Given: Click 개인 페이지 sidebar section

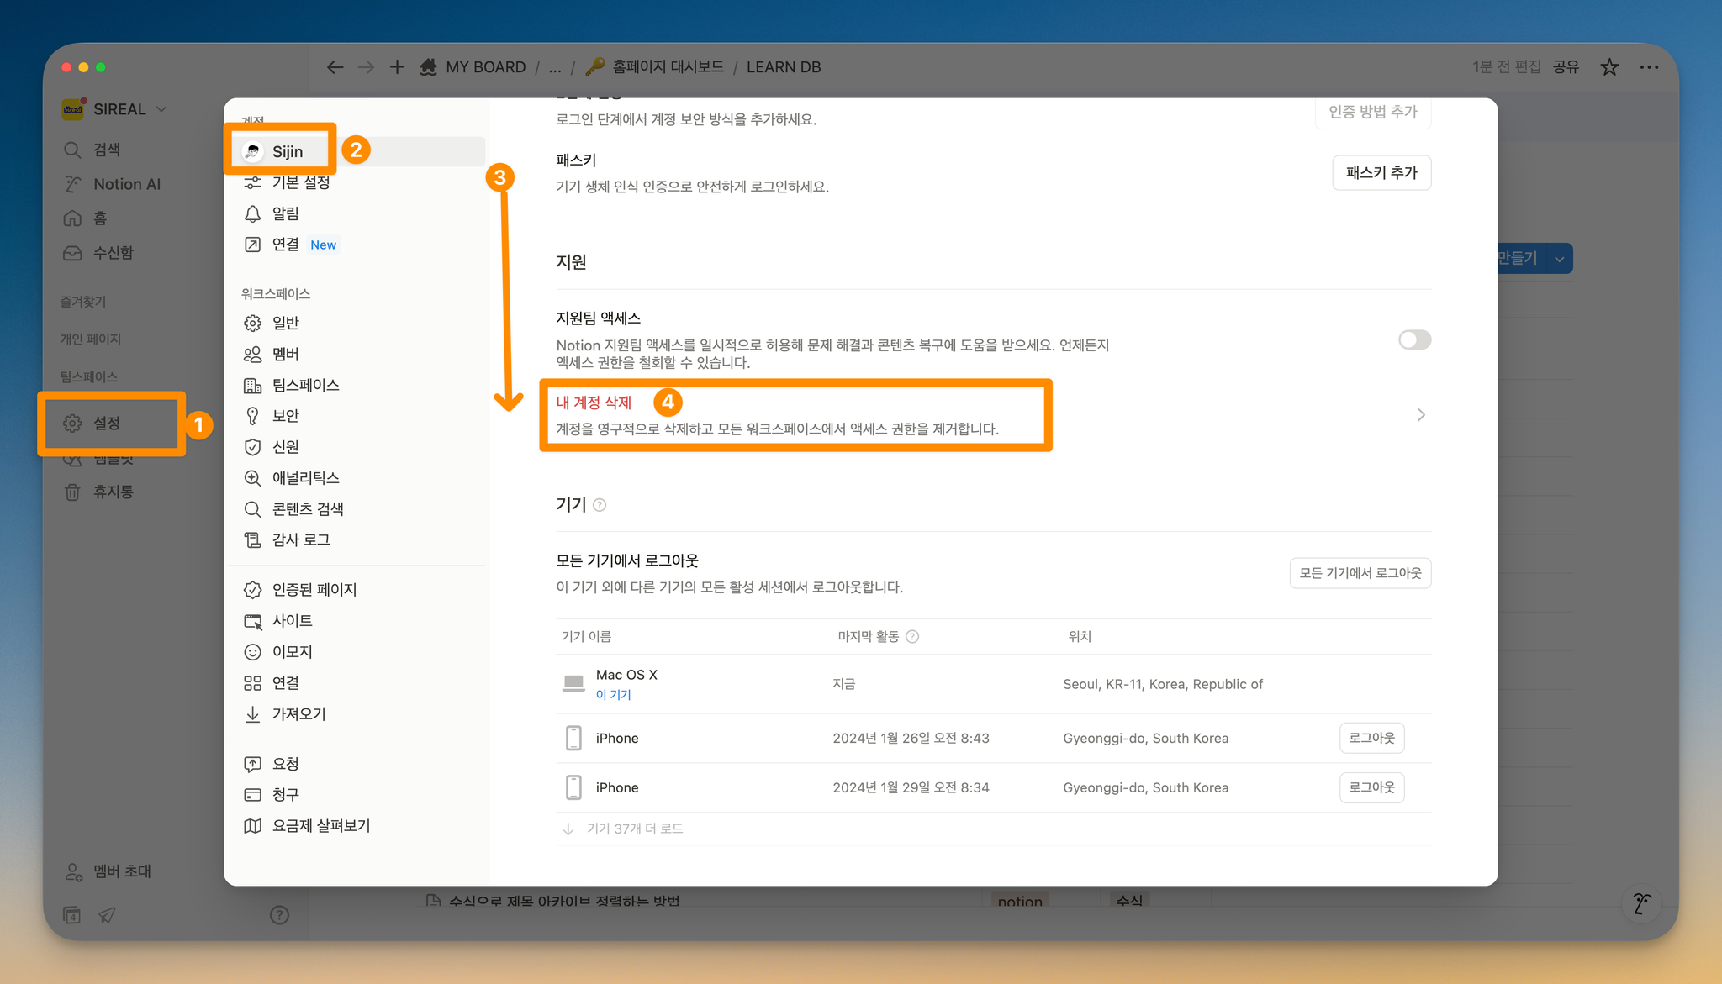Looking at the screenshot, I should coord(91,339).
